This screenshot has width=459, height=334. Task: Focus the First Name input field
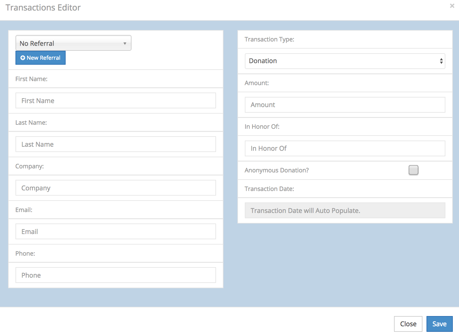115,101
